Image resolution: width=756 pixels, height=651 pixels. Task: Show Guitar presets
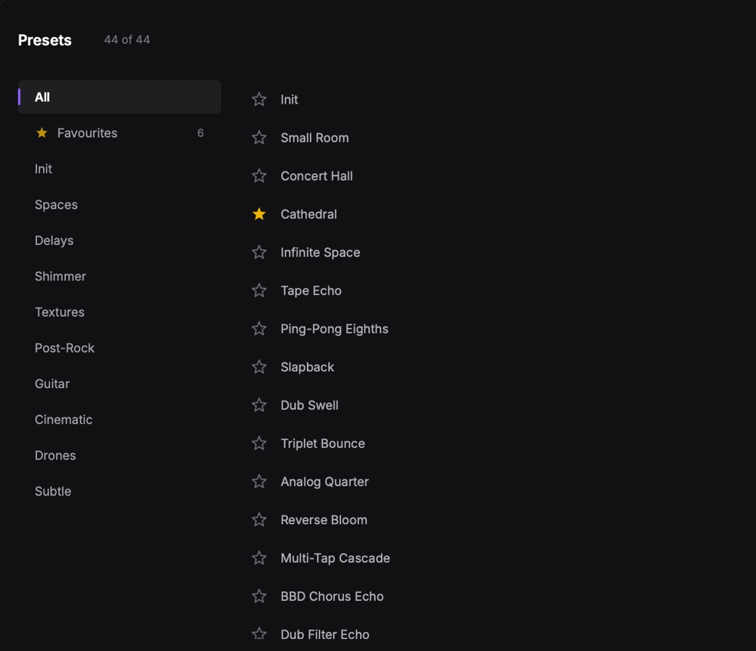click(x=119, y=384)
